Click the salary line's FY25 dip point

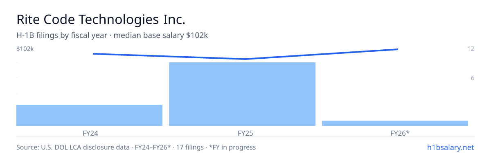click(245, 59)
